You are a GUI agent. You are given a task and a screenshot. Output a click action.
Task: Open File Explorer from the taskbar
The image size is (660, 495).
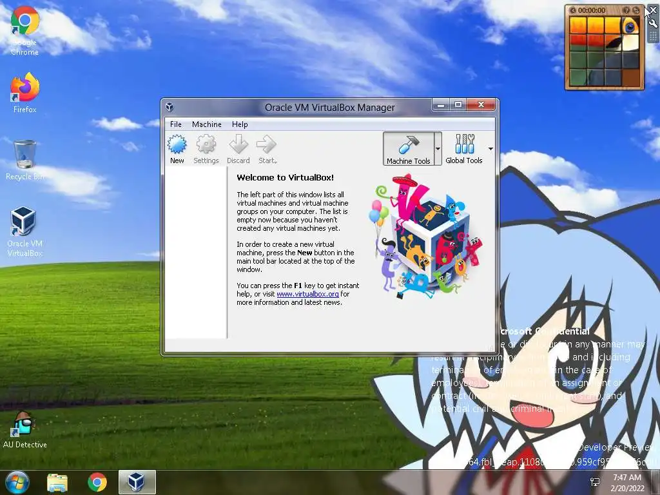click(x=57, y=482)
